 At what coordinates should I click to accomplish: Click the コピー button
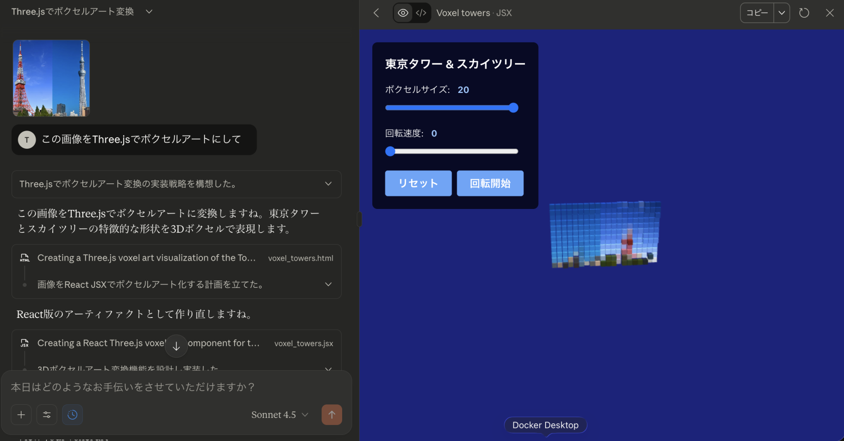[757, 13]
